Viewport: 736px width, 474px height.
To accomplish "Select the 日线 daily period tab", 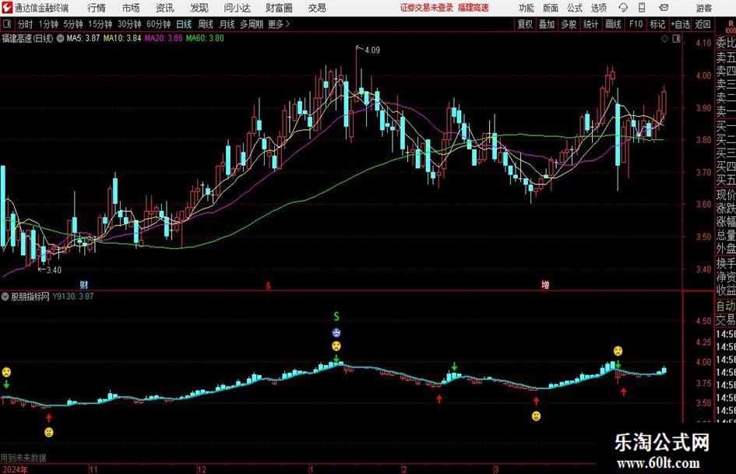I will pos(184,24).
